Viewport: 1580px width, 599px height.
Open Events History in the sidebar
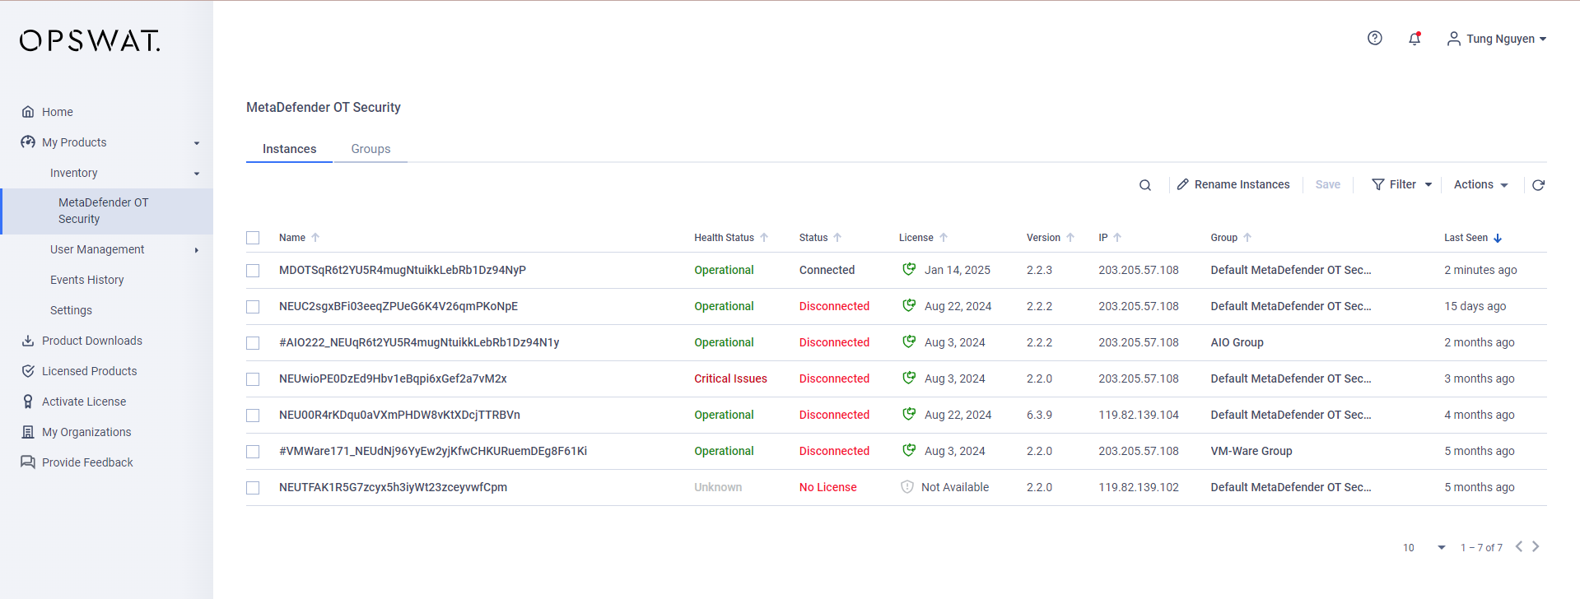click(86, 280)
